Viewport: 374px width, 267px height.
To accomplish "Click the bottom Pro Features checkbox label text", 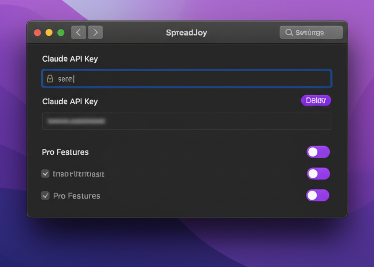I will (76, 196).
